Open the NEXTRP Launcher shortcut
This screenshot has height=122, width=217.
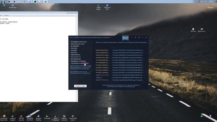tap(21, 118)
